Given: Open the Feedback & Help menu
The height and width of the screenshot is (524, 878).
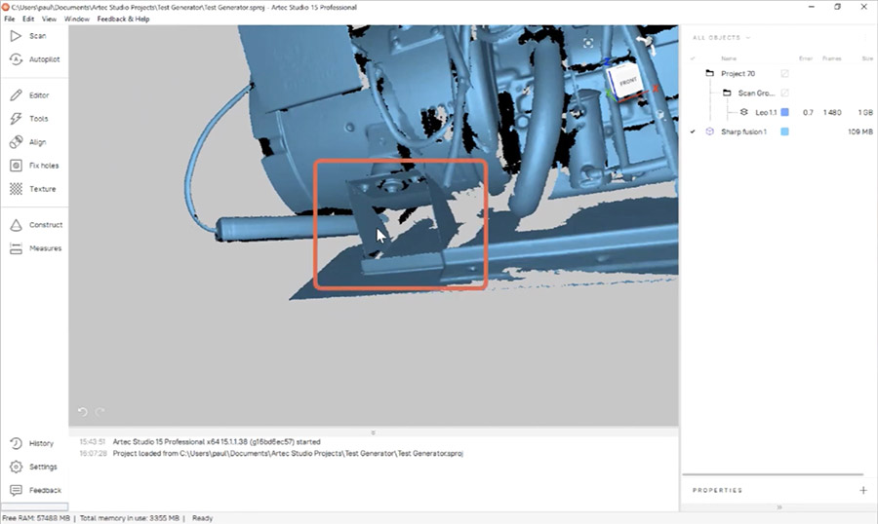Looking at the screenshot, I should point(123,19).
